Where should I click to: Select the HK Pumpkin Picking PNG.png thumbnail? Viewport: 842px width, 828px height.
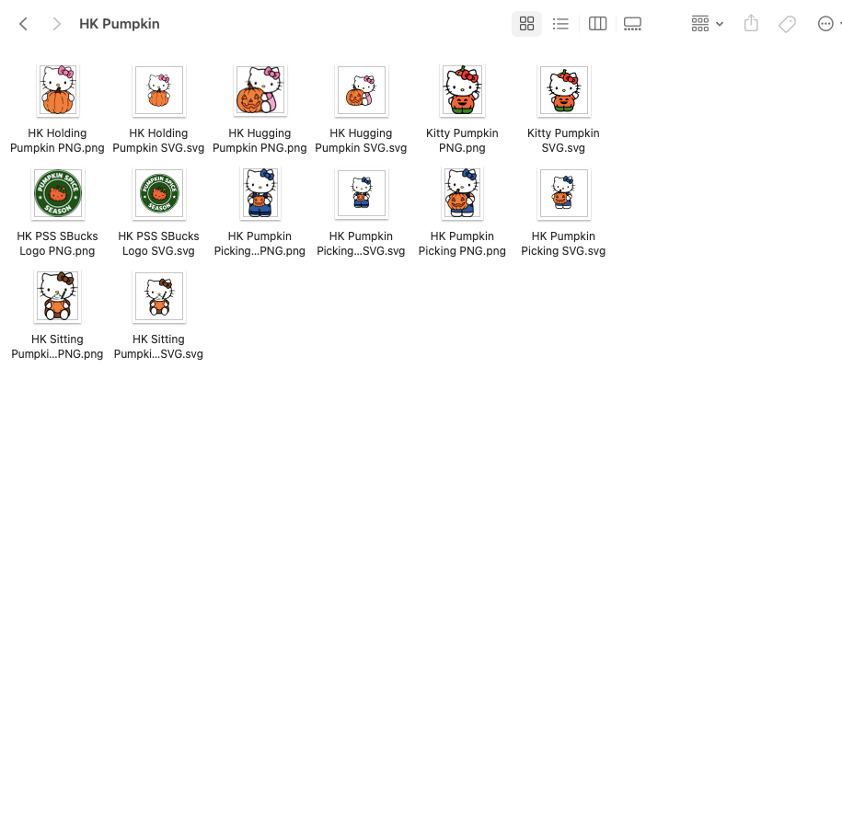click(462, 193)
